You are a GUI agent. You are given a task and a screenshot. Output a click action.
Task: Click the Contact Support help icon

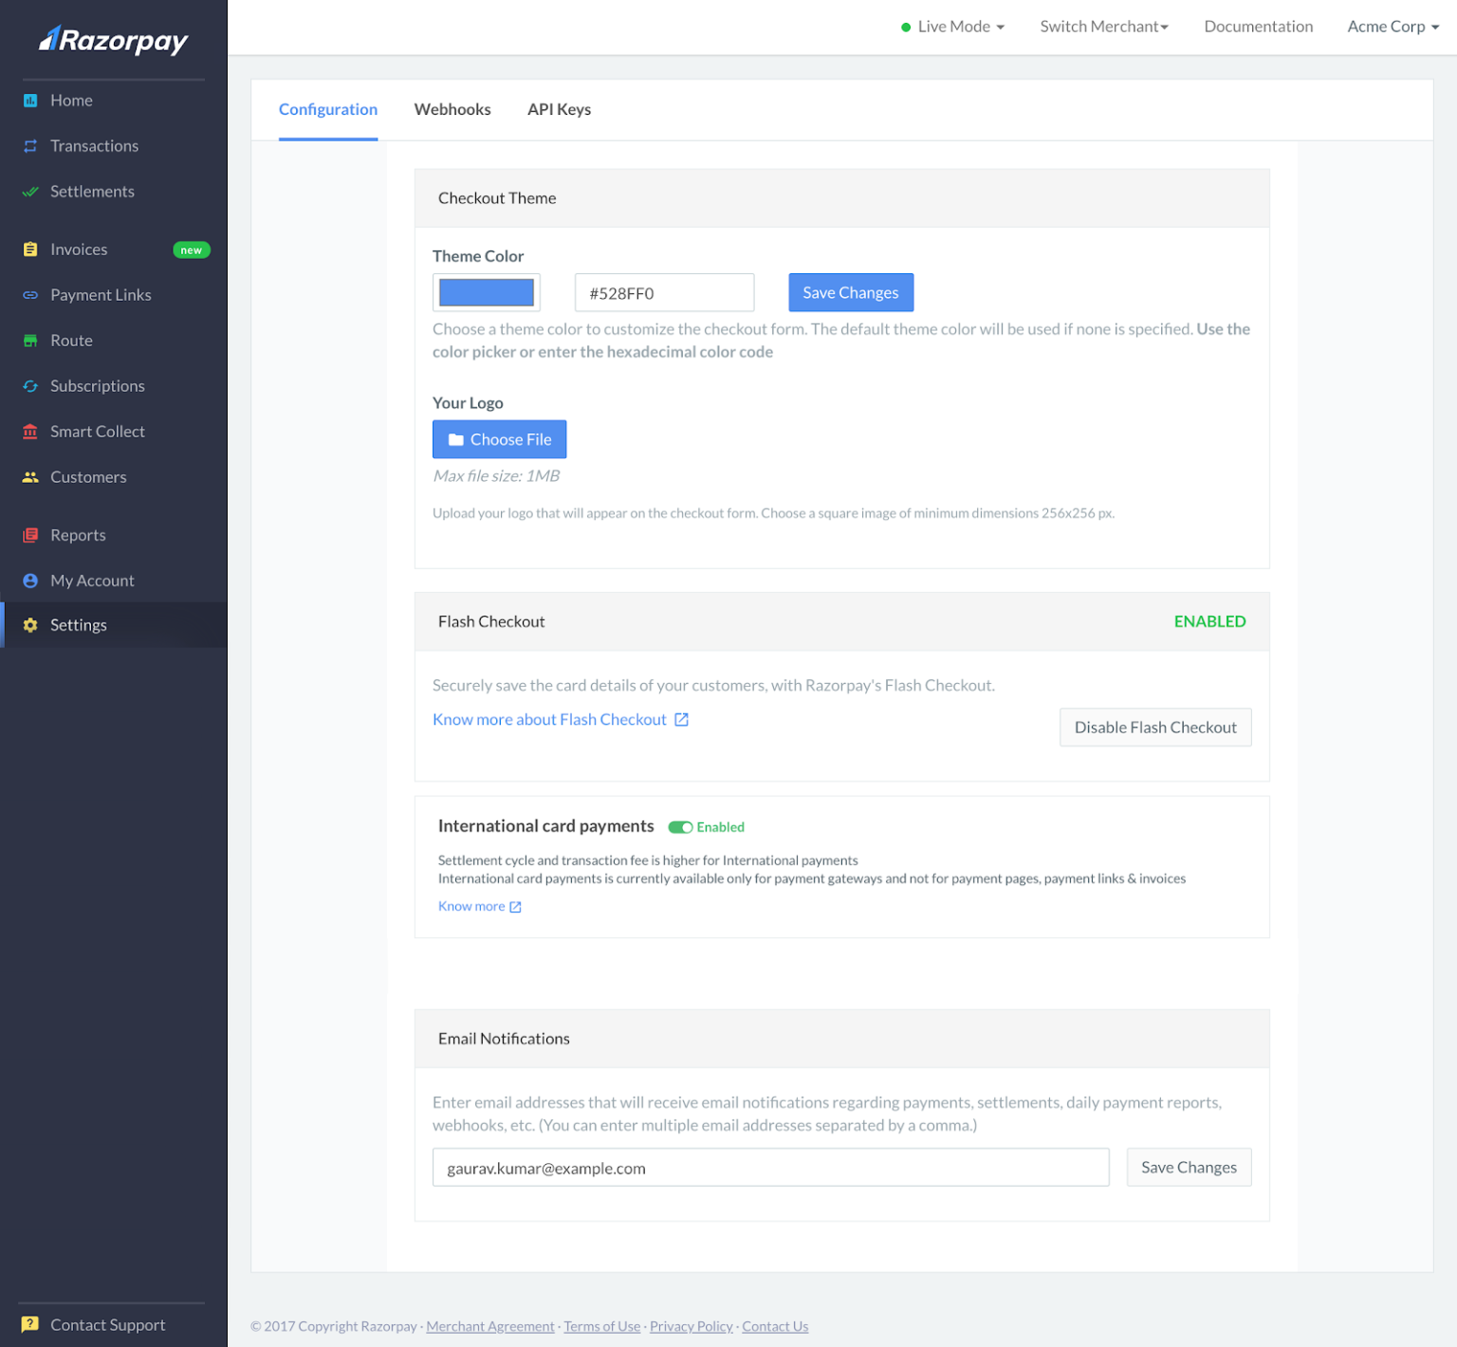pos(30,1323)
